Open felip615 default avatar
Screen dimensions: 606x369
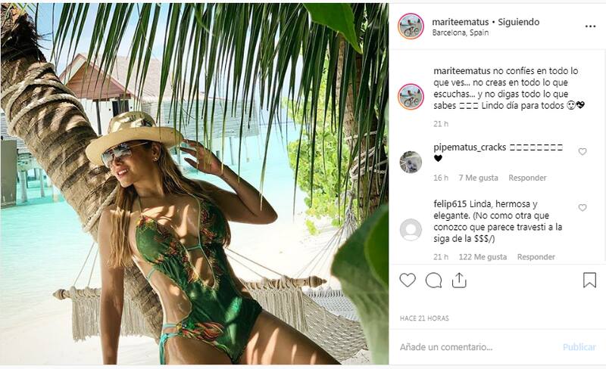(411, 229)
